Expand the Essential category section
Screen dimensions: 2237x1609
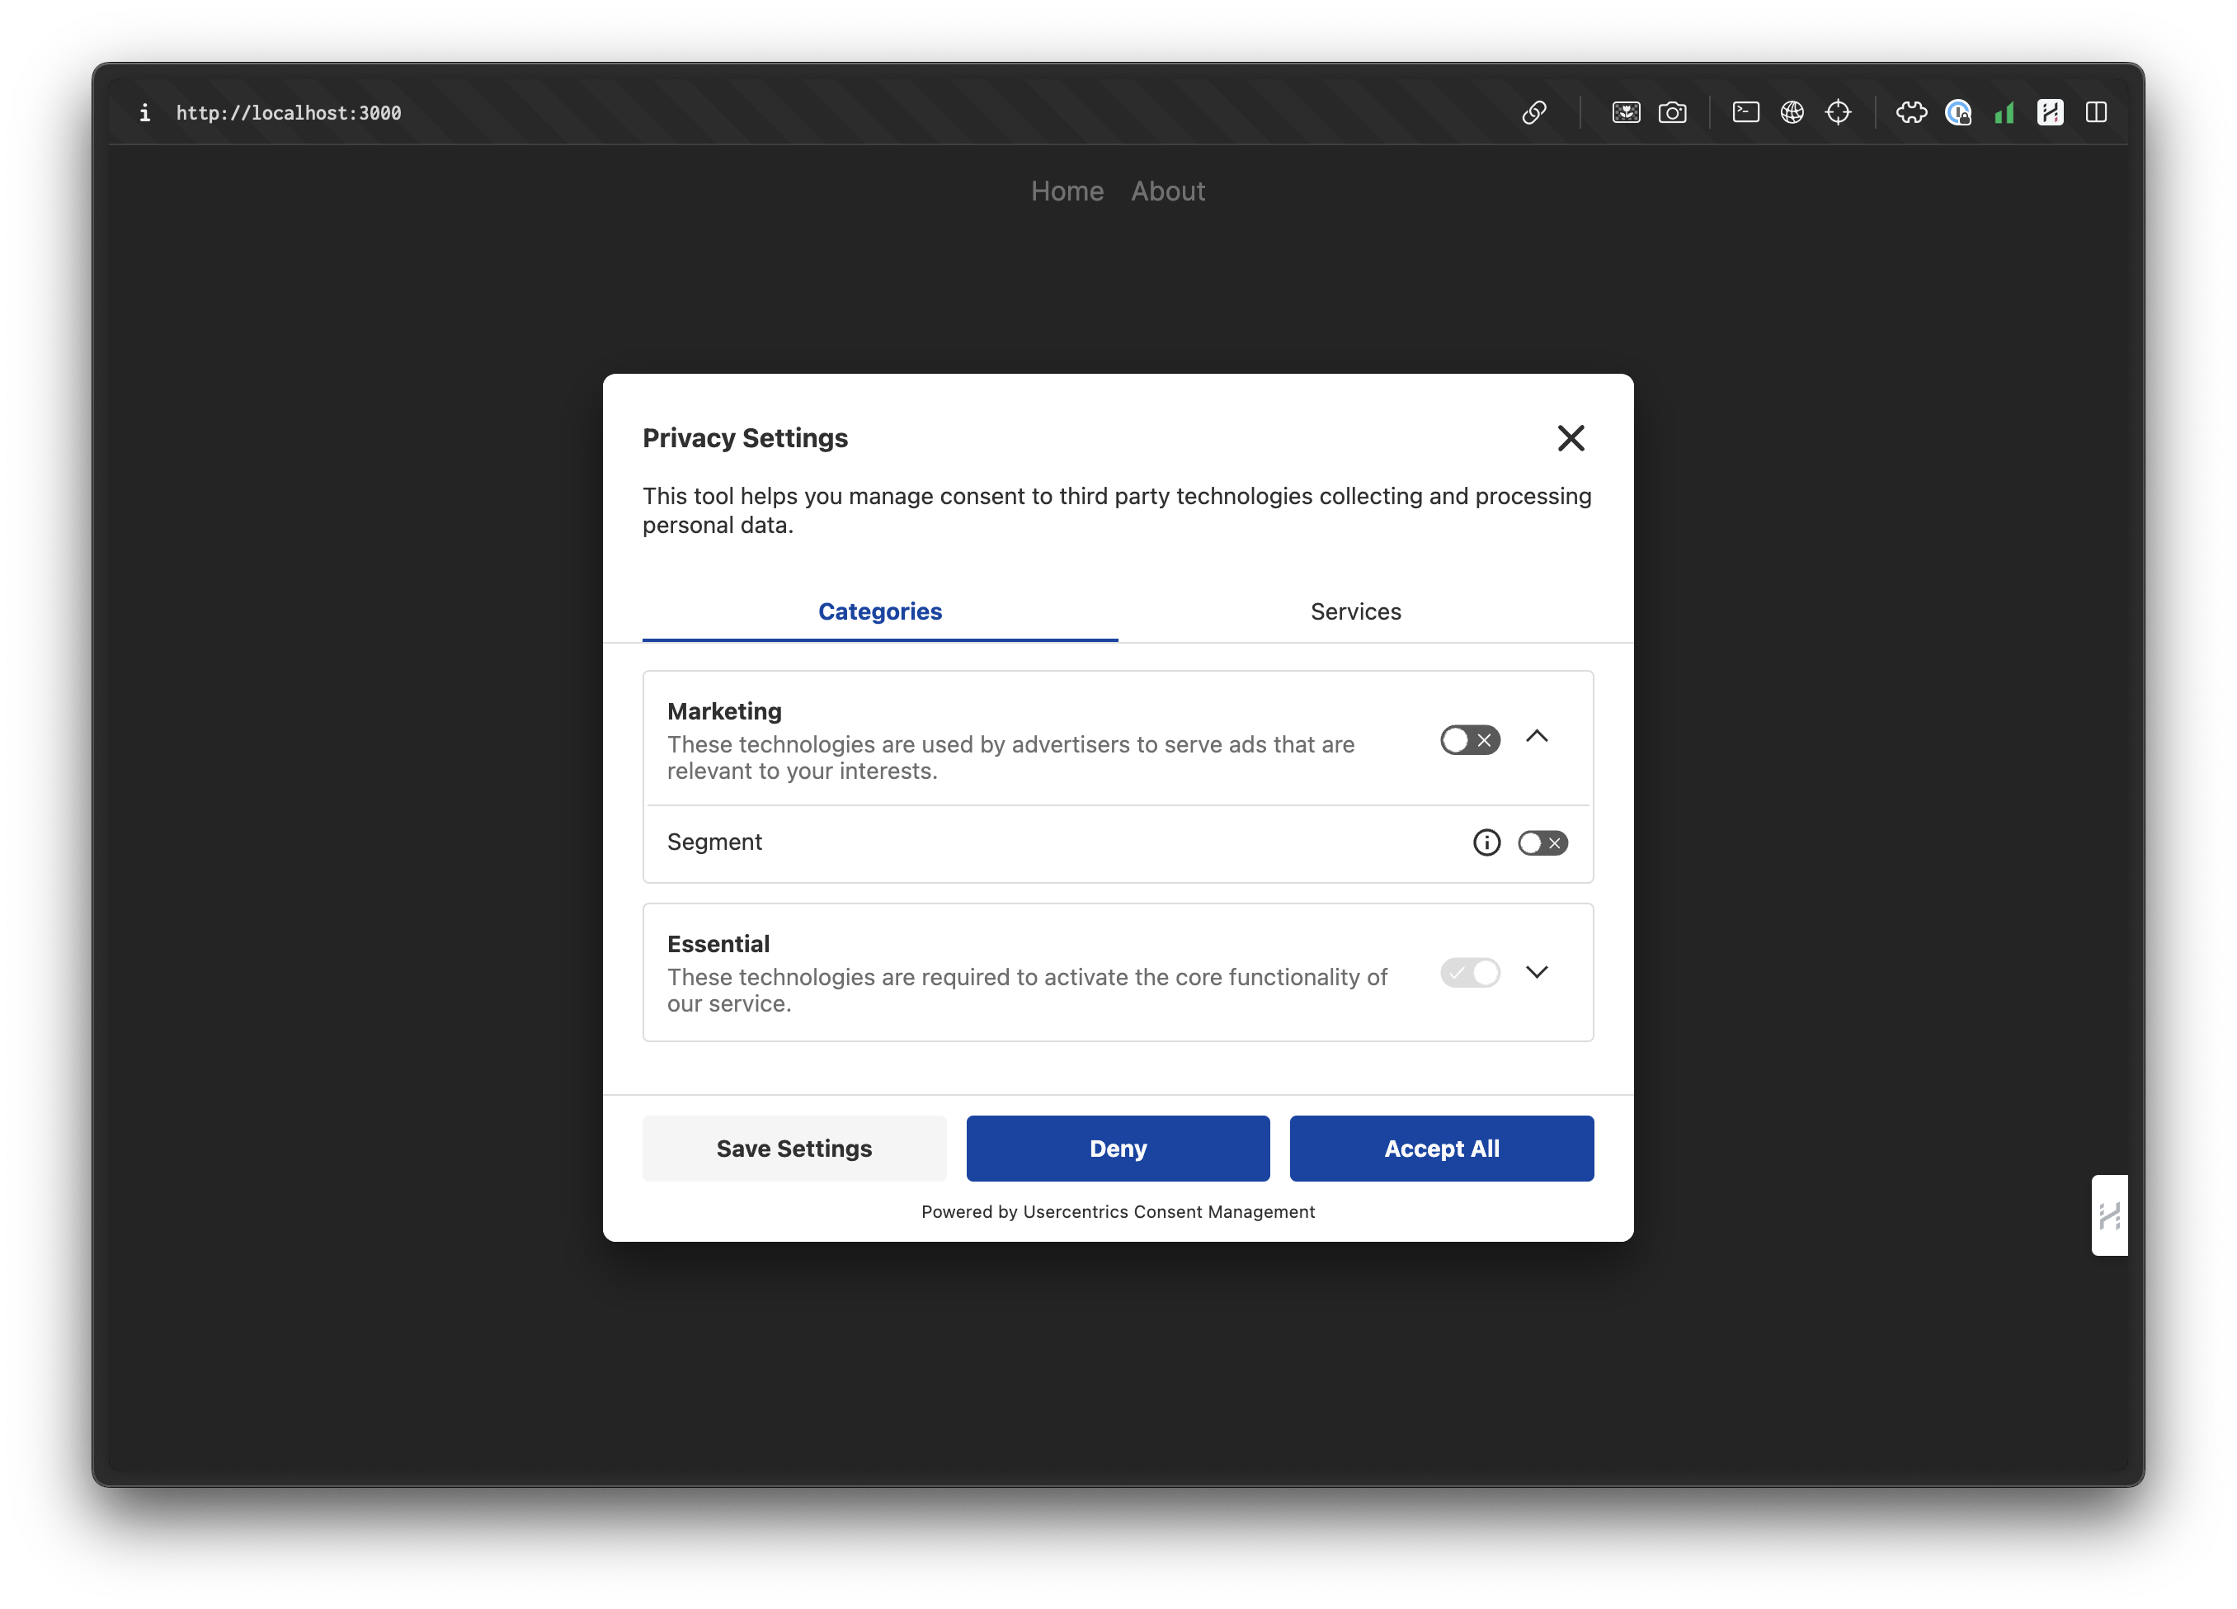(x=1537, y=971)
